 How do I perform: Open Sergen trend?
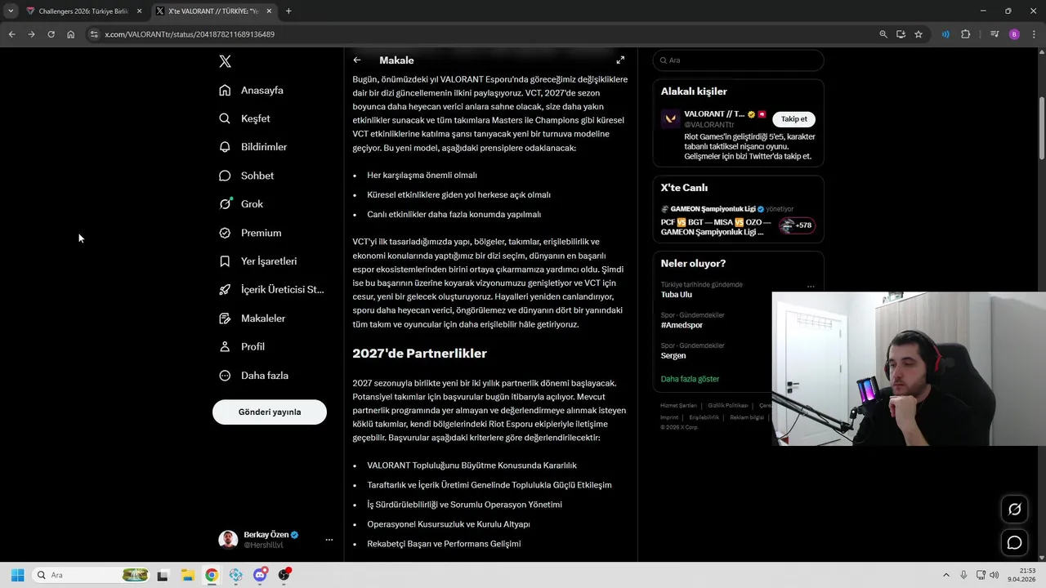coord(673,355)
